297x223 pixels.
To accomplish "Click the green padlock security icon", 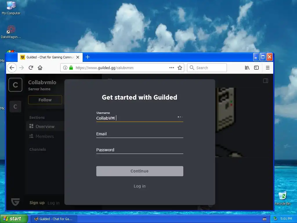I will tap(71, 68).
